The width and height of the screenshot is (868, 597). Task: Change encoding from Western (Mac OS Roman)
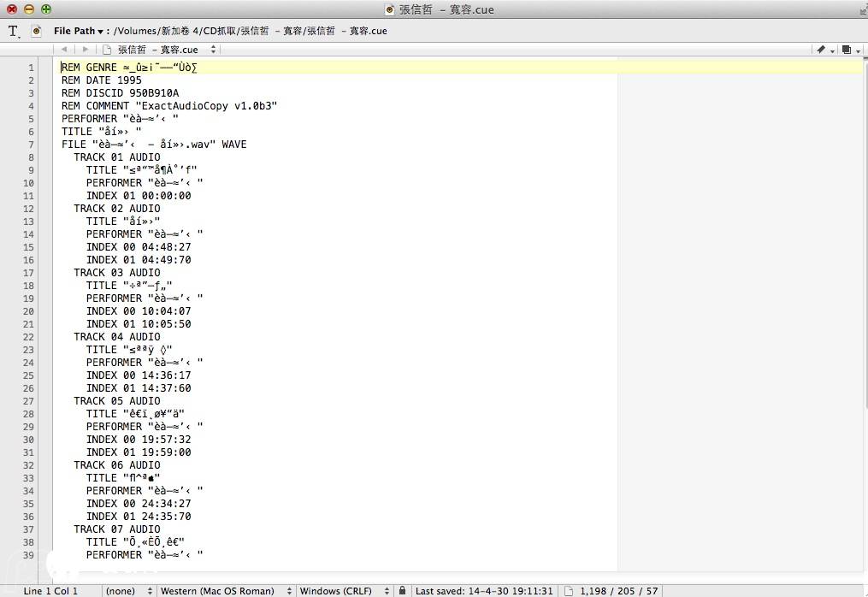pos(224,591)
